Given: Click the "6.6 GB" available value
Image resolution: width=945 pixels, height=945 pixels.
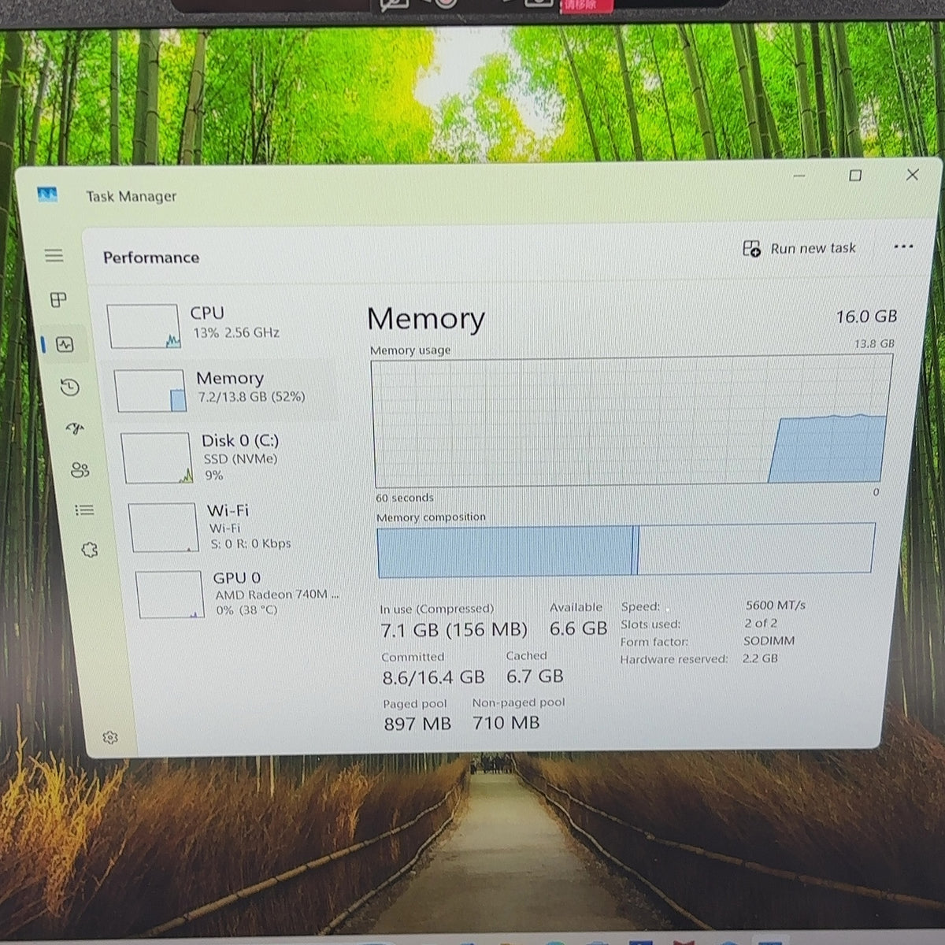Looking at the screenshot, I should 579,628.
